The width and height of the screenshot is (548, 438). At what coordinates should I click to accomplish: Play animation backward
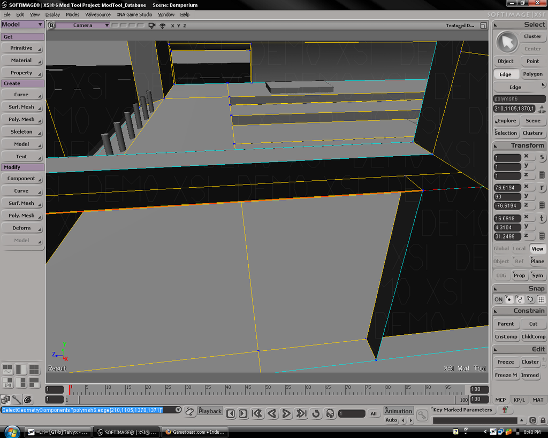click(272, 413)
